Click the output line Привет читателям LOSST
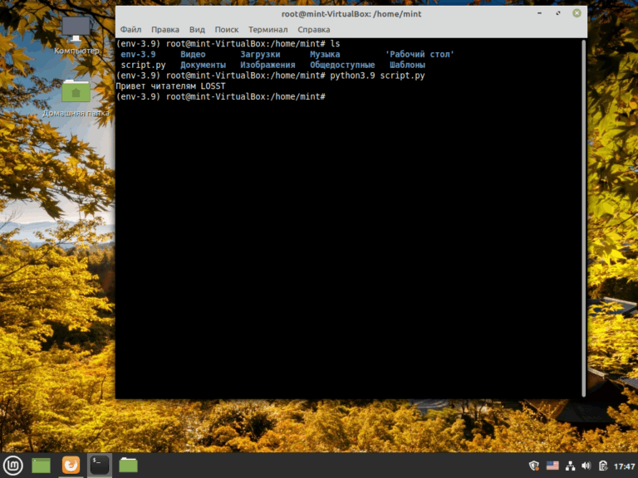638x478 pixels. click(x=170, y=86)
